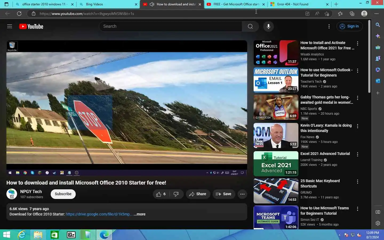This screenshot has width=384, height=240.
Task: Open options for the Outlook tutorial video
Action: tap(358, 71)
